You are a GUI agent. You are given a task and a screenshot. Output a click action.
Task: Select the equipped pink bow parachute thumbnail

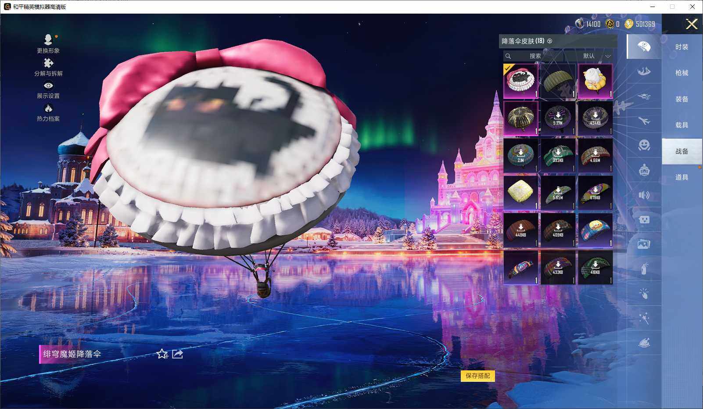521,81
